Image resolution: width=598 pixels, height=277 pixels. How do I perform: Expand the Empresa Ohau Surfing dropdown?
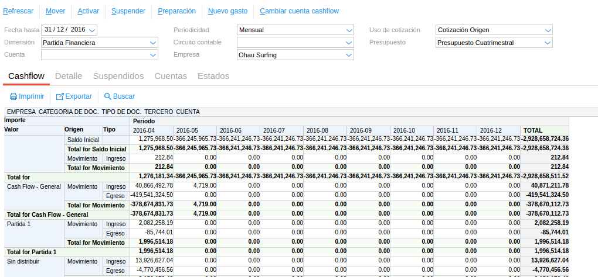[349, 55]
